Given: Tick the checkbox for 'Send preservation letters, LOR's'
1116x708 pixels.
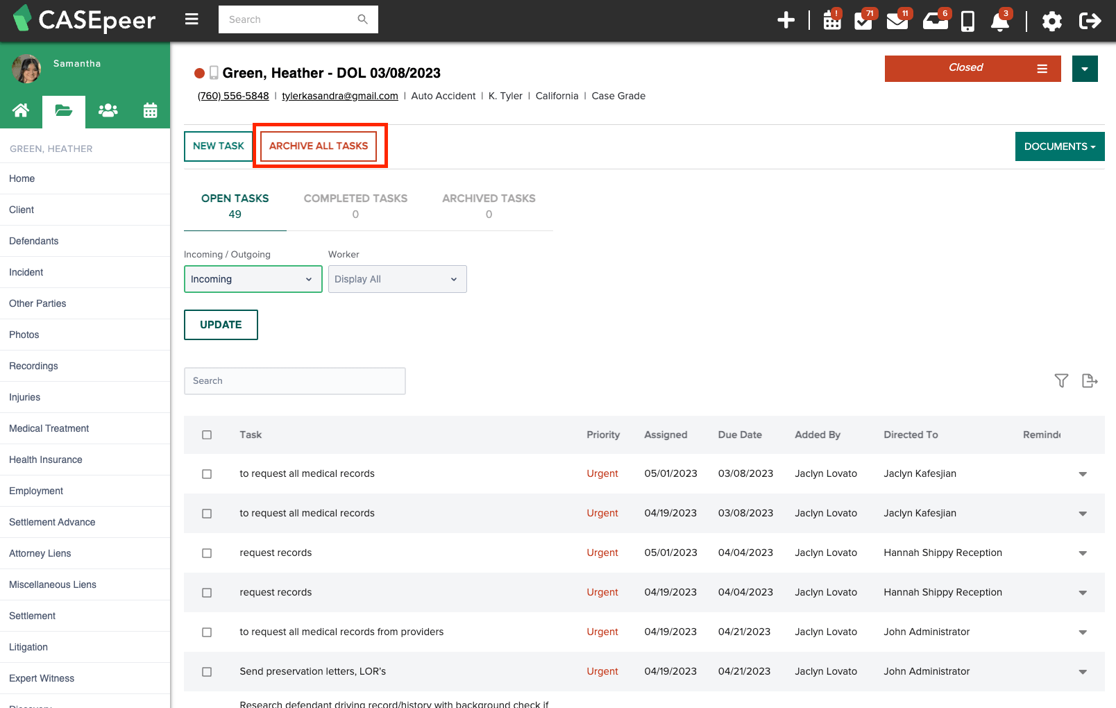Looking at the screenshot, I should coord(207,671).
